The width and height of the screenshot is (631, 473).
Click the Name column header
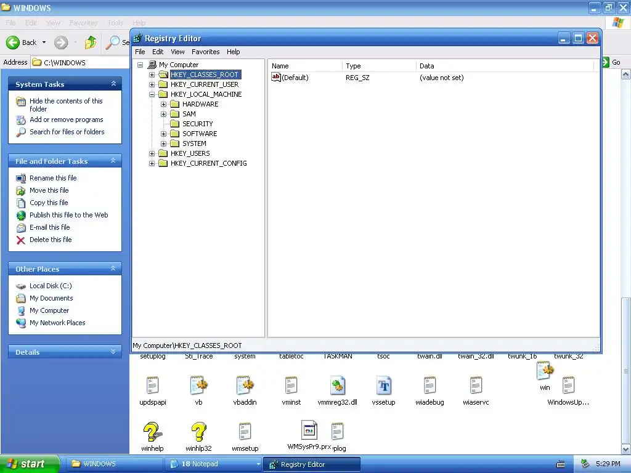(x=306, y=66)
